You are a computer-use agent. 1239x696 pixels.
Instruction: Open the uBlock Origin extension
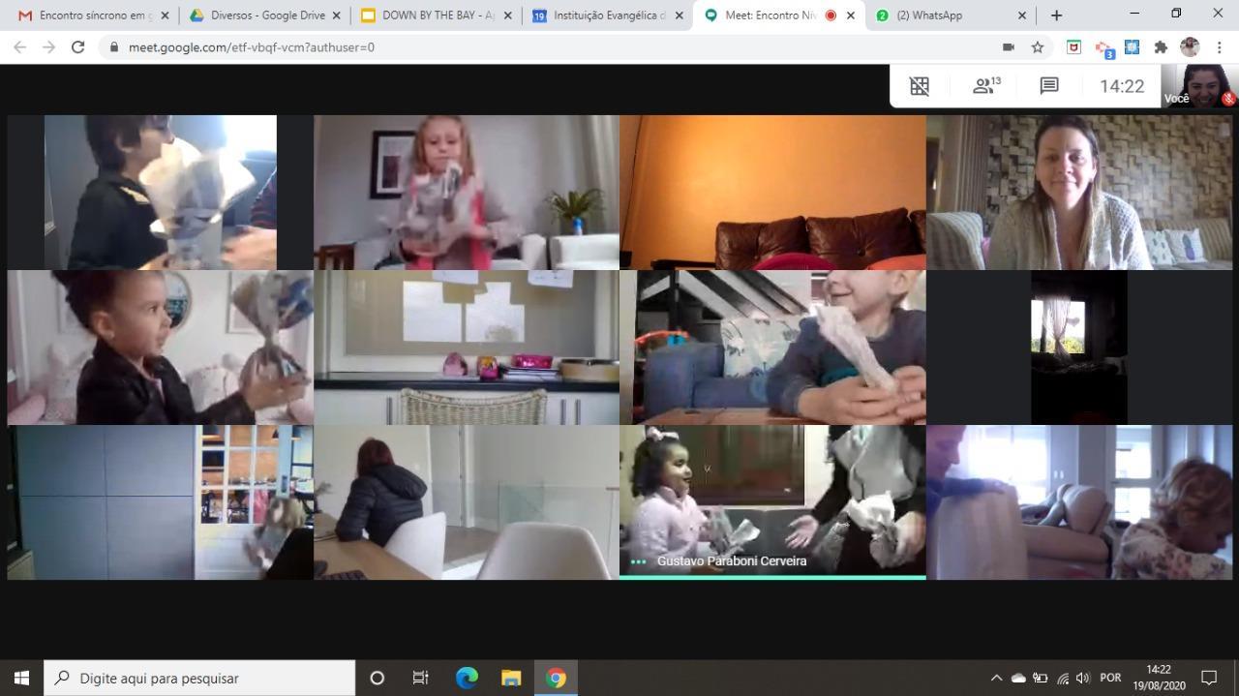point(1075,46)
